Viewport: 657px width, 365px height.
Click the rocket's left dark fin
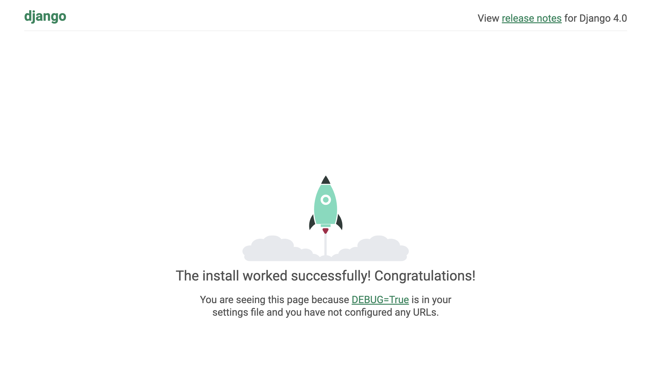(312, 222)
